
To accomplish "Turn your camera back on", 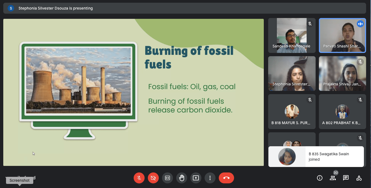I will point(153,178).
